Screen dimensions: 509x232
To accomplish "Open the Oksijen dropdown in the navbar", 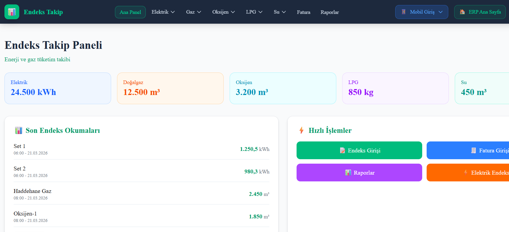I will coord(224,12).
